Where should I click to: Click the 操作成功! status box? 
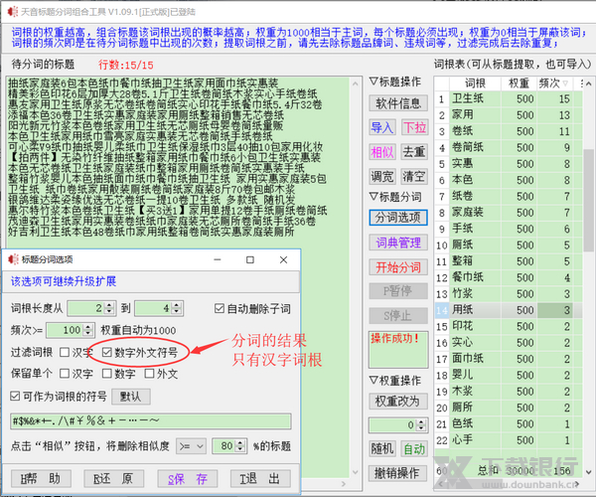tap(398, 350)
